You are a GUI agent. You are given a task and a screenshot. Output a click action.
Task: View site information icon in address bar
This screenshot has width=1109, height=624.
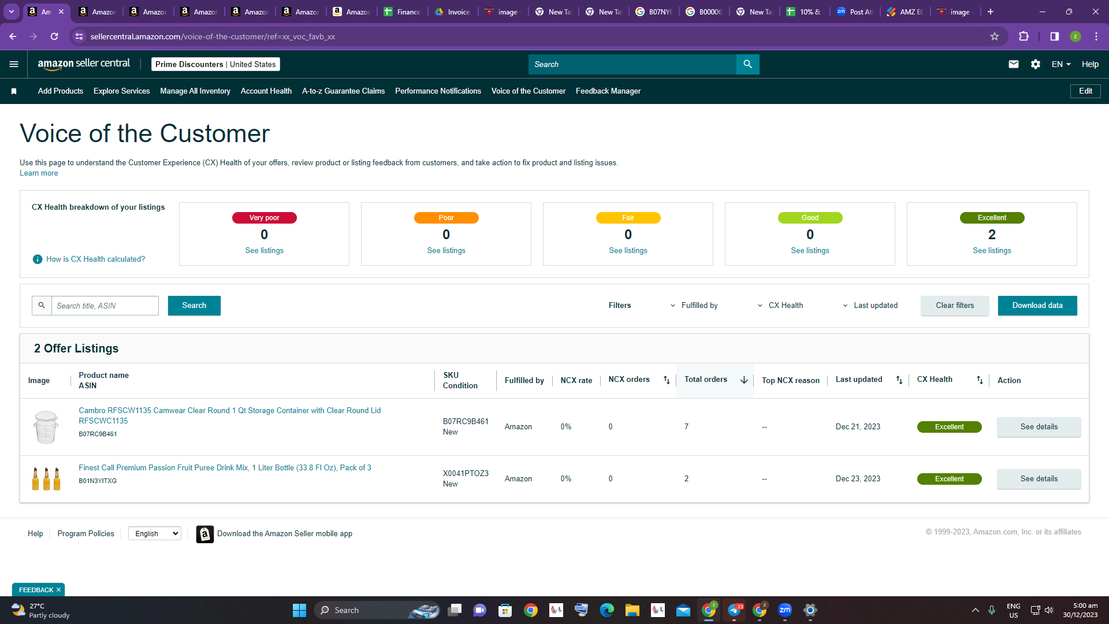tap(79, 36)
